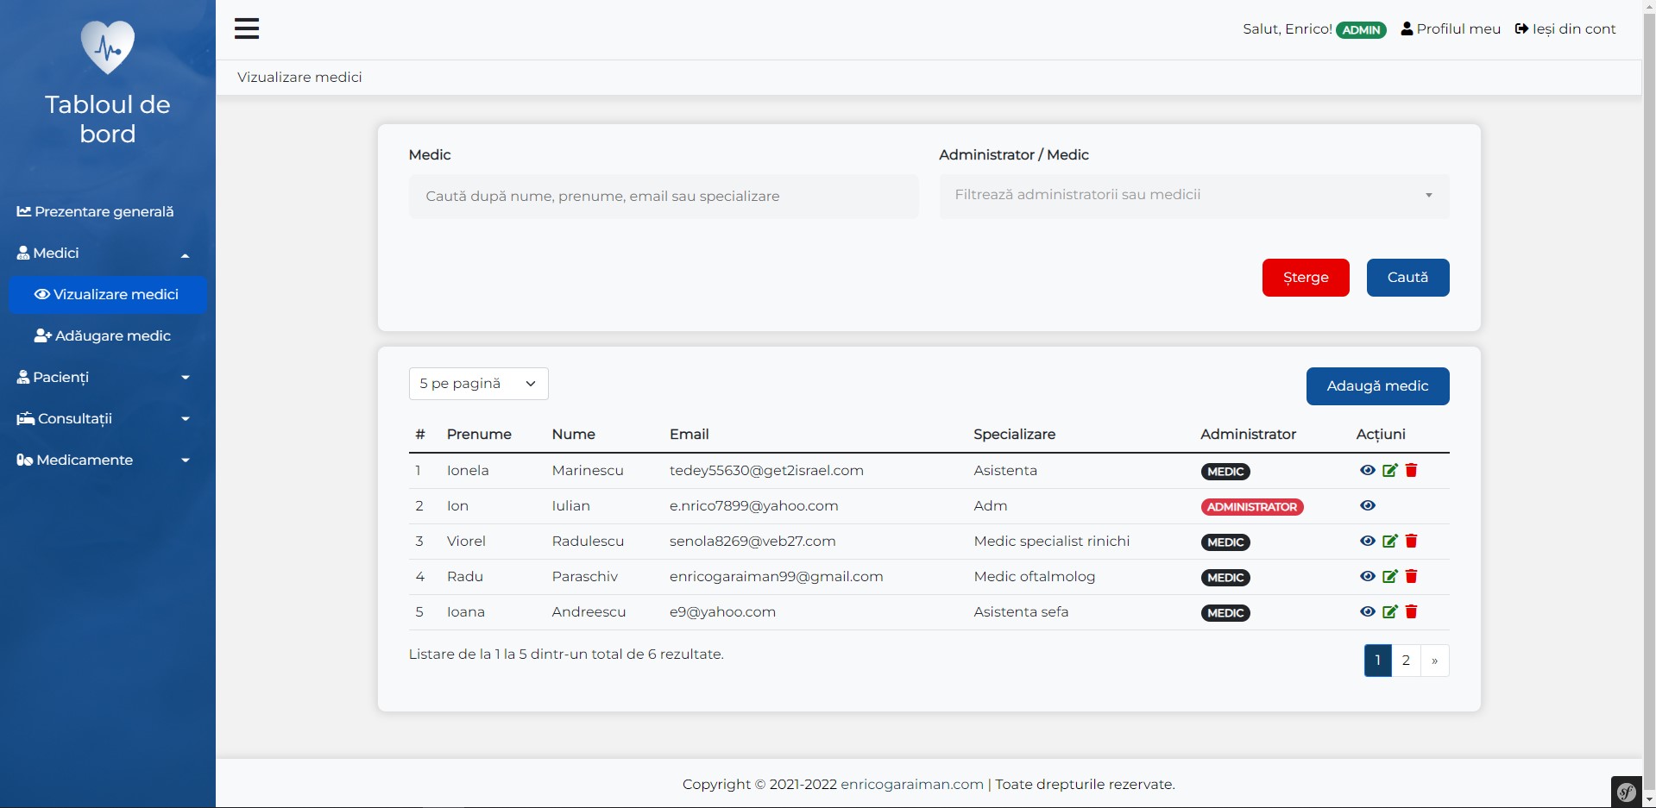Image resolution: width=1656 pixels, height=808 pixels.
Task: Click the browser extension icon bottom right
Action: [x=1626, y=792]
